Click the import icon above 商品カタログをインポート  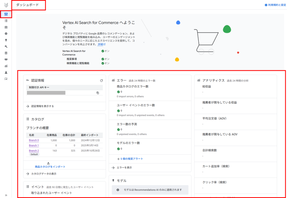(x=48, y=163)
